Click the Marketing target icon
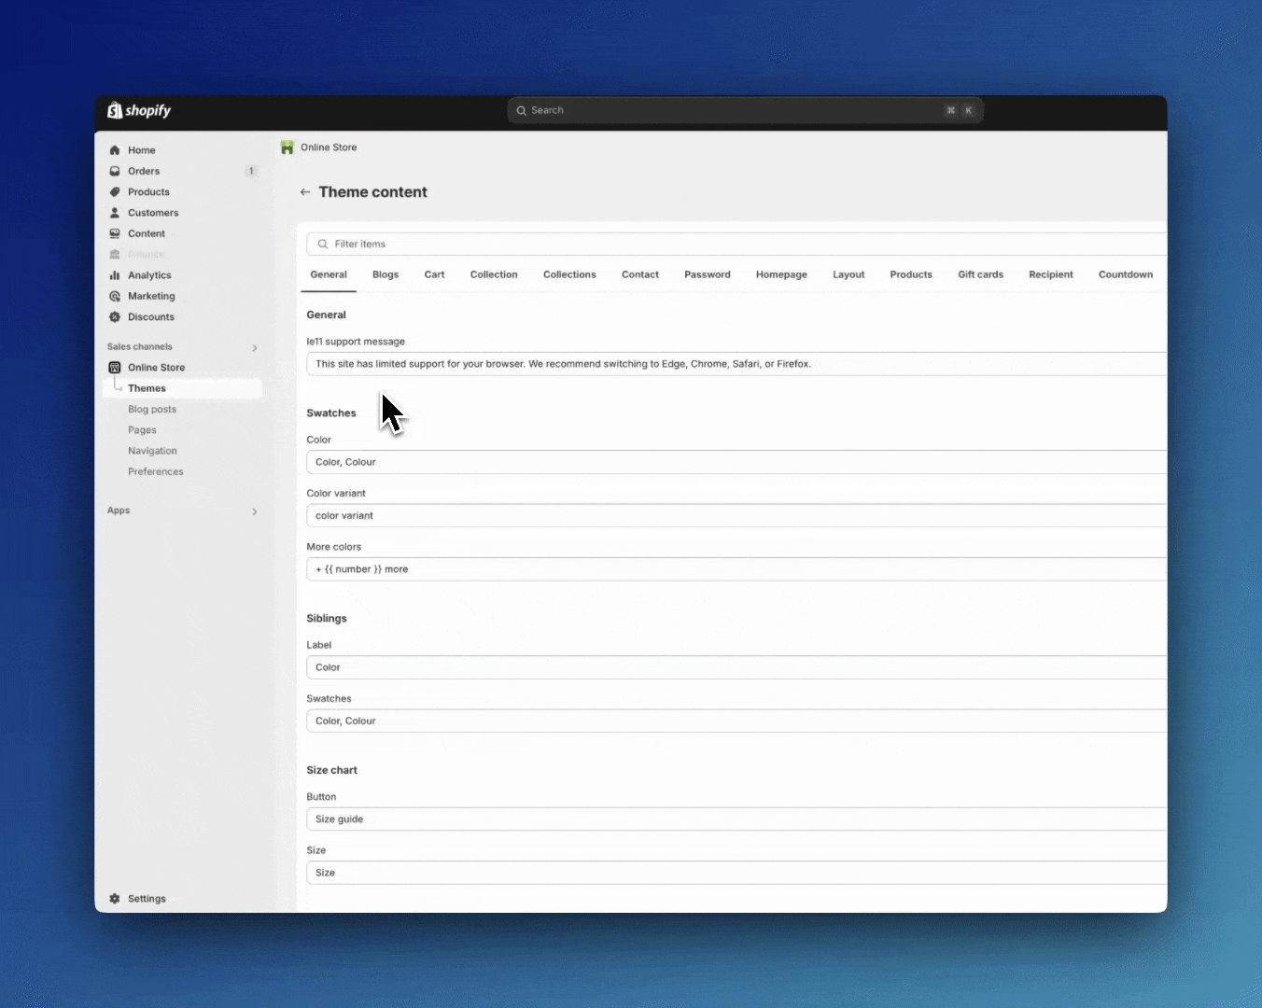The height and width of the screenshot is (1008, 1262). point(115,296)
